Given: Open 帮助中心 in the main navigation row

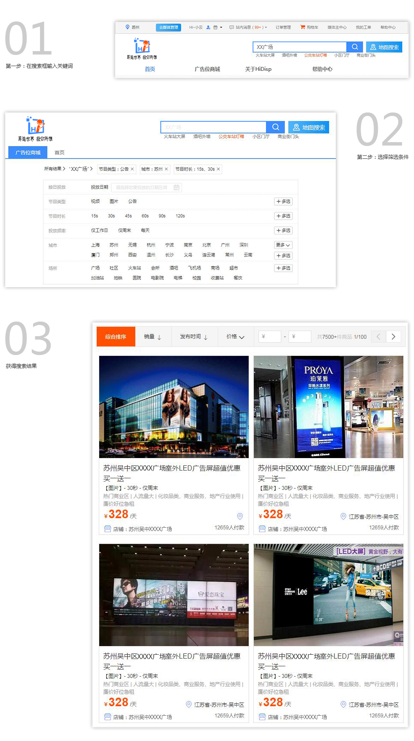Looking at the screenshot, I should pyautogui.click(x=322, y=69).
